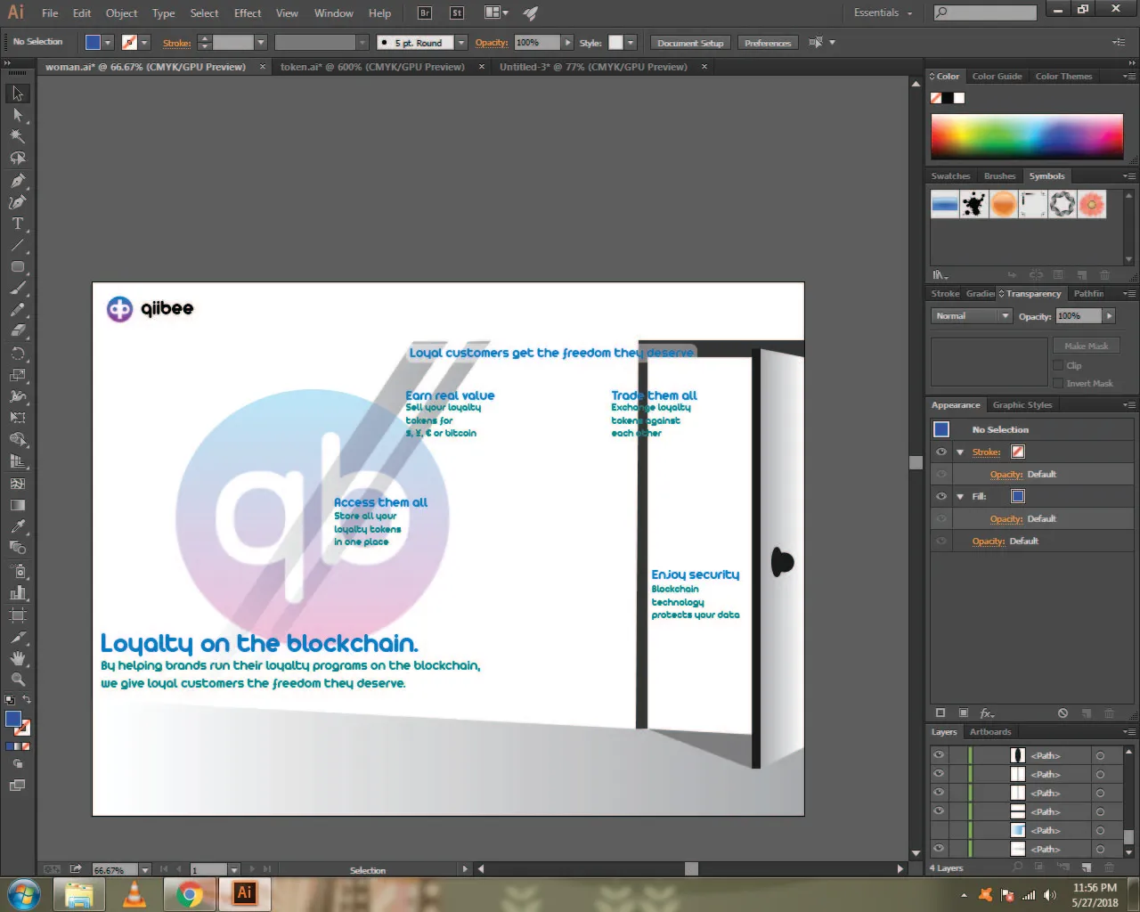Pick a color from the CMYK spectrum bar
The width and height of the screenshot is (1140, 912).
click(1027, 137)
